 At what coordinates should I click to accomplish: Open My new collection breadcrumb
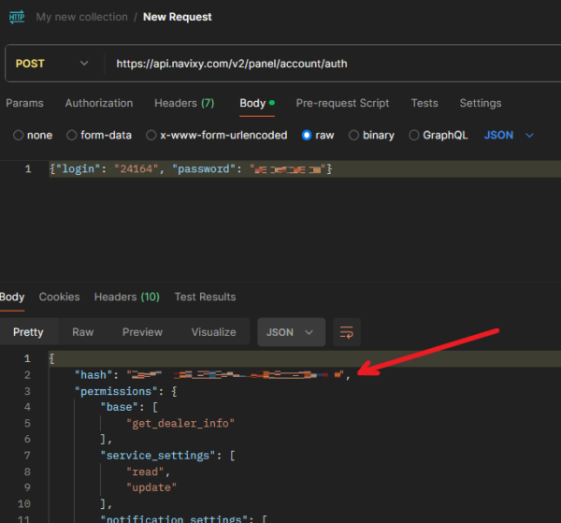click(82, 17)
